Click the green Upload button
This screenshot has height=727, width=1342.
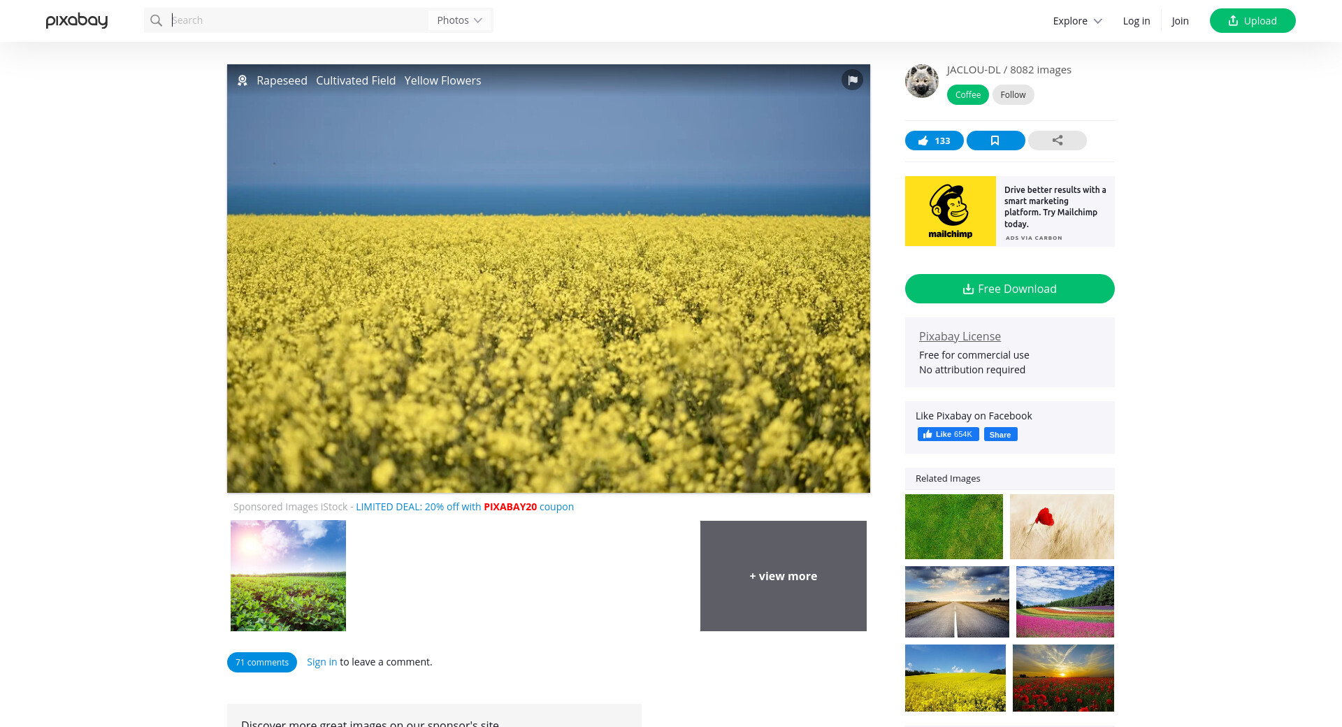click(1253, 21)
